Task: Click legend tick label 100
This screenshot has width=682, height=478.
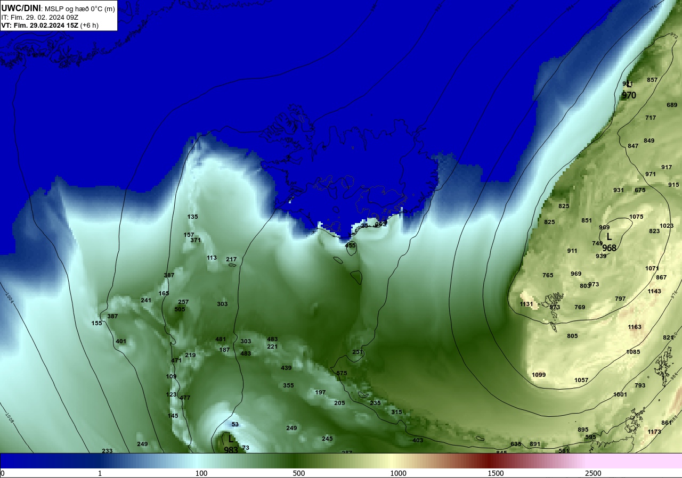Action: pyautogui.click(x=201, y=473)
